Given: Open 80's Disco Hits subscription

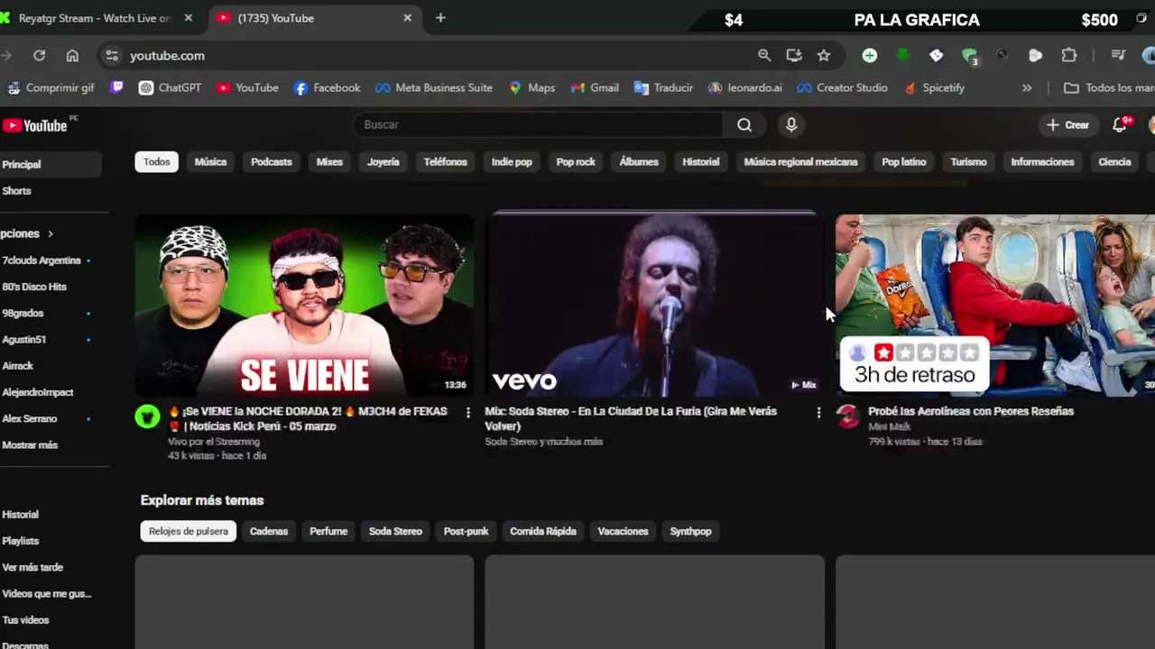Looking at the screenshot, I should point(36,287).
